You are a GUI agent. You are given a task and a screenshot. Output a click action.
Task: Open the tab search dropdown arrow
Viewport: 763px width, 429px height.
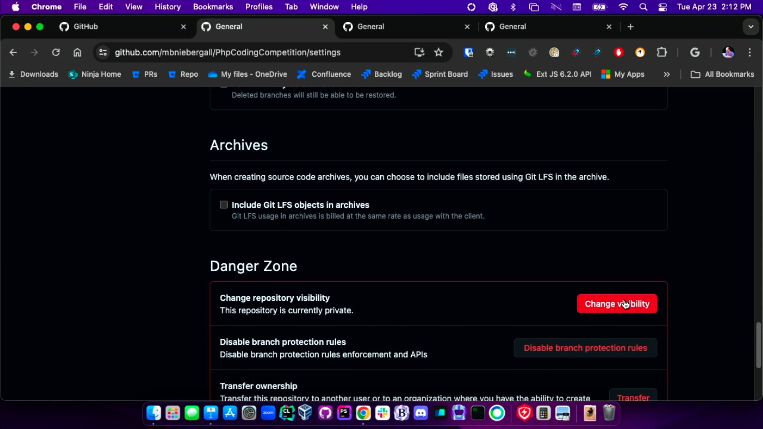coord(750,27)
